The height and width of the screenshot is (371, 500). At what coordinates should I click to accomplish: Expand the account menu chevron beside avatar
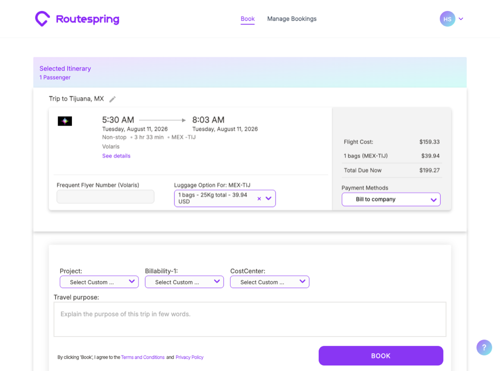coord(461,19)
